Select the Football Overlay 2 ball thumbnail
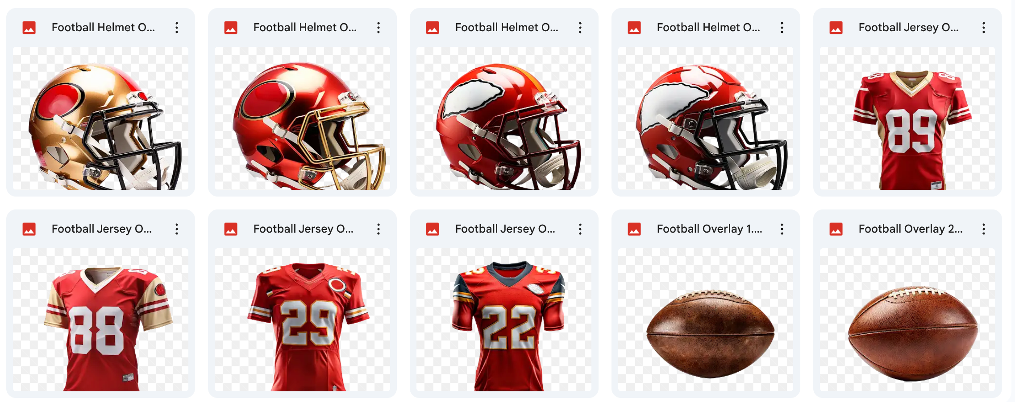 pos(907,320)
